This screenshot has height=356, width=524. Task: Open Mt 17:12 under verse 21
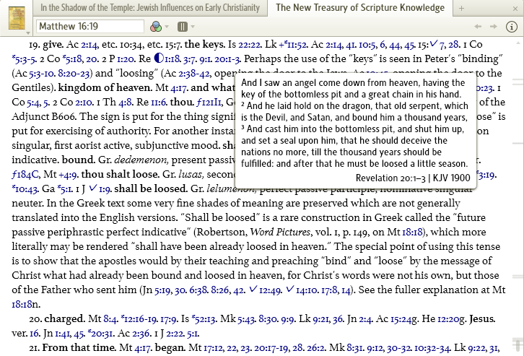pyautogui.click(x=214, y=347)
